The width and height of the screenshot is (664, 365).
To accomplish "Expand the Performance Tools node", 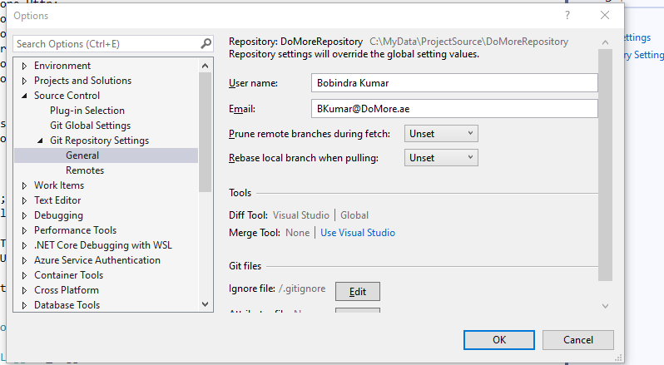I will point(24,230).
